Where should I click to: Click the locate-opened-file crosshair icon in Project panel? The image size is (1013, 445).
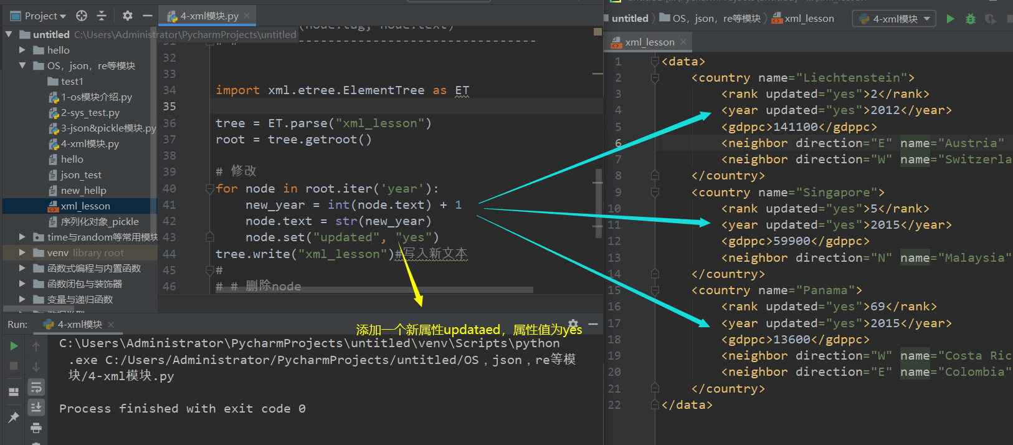point(82,16)
